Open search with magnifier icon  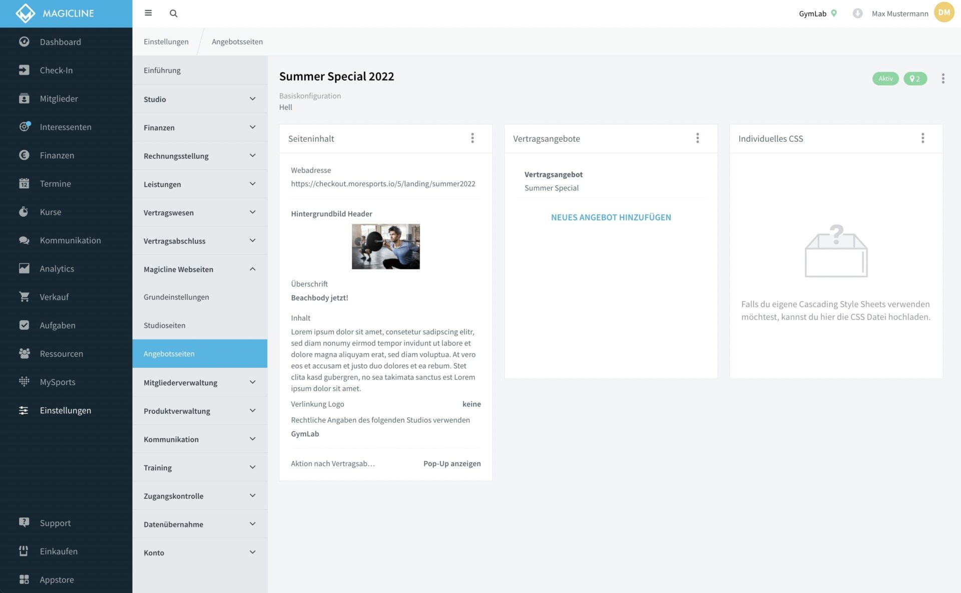173,14
